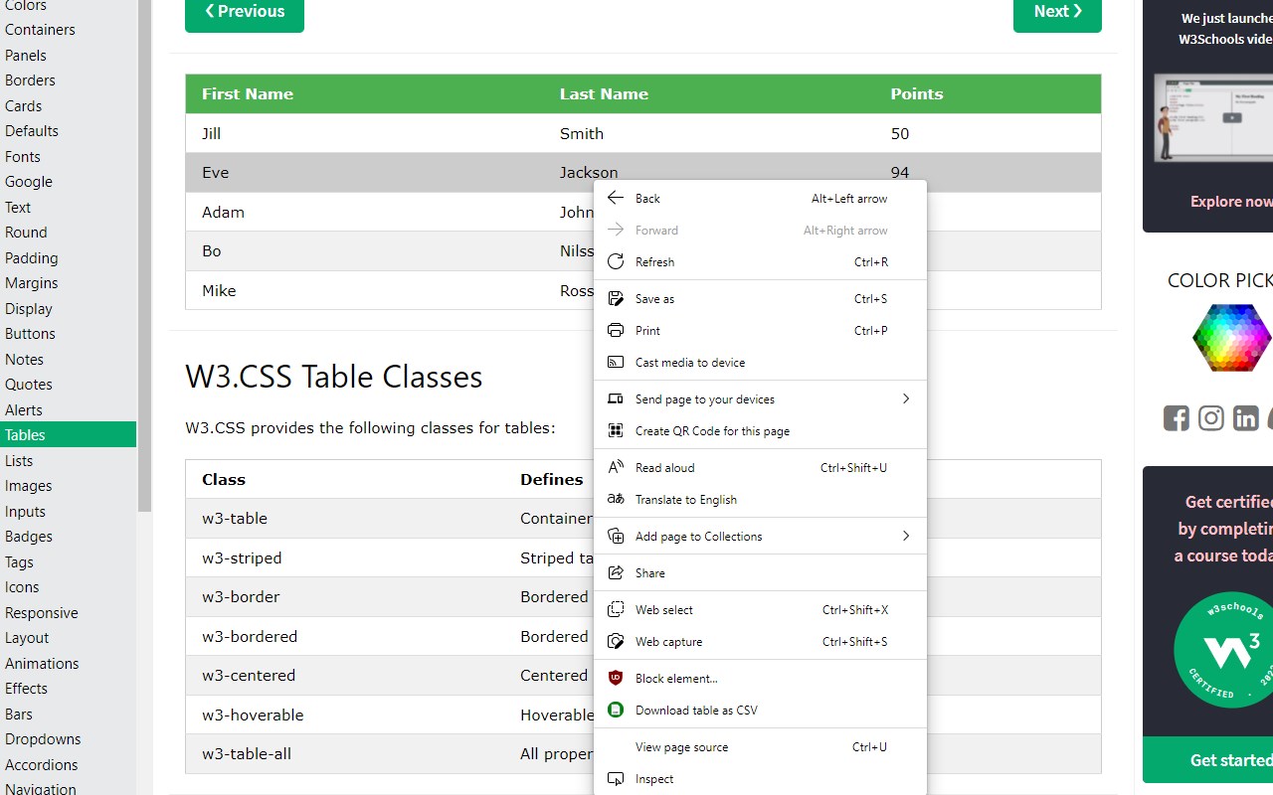Click the W3Schools video thumbnail
This screenshot has width=1273, height=795.
coord(1213,117)
